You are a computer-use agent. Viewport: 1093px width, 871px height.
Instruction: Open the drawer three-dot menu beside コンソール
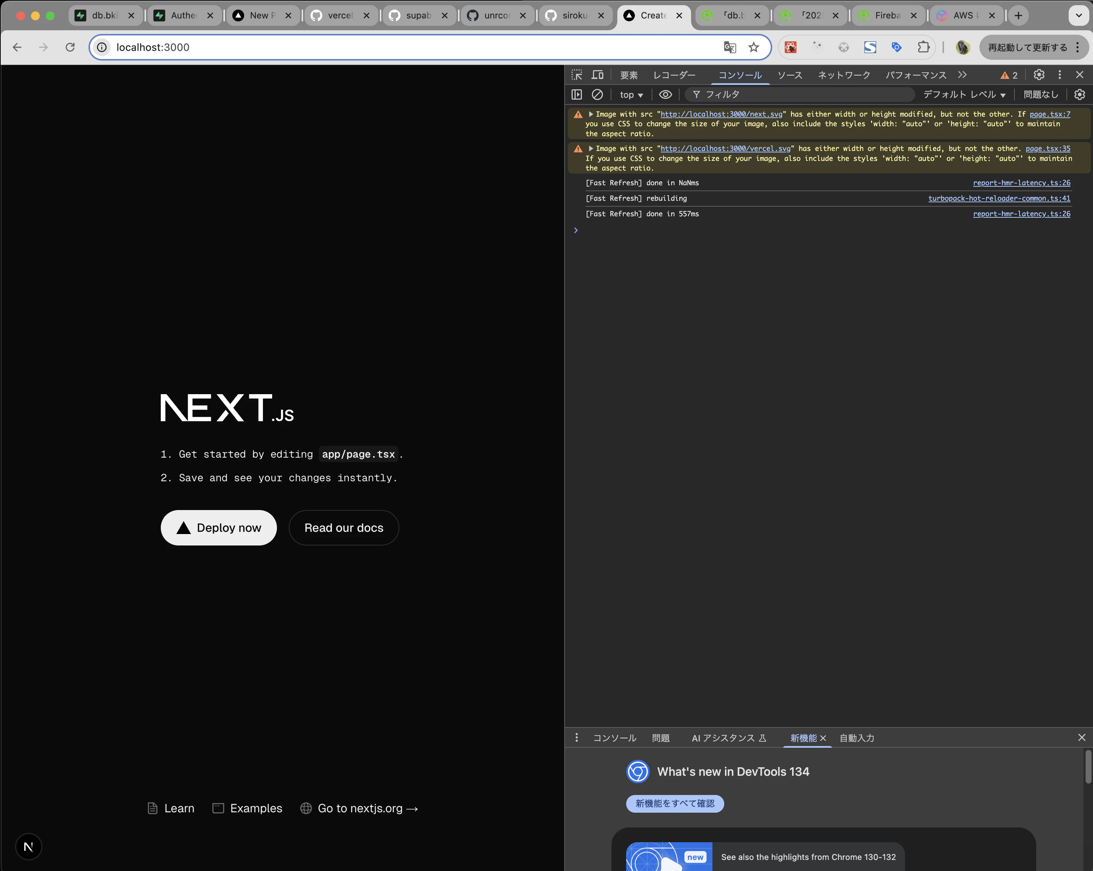[x=576, y=738]
